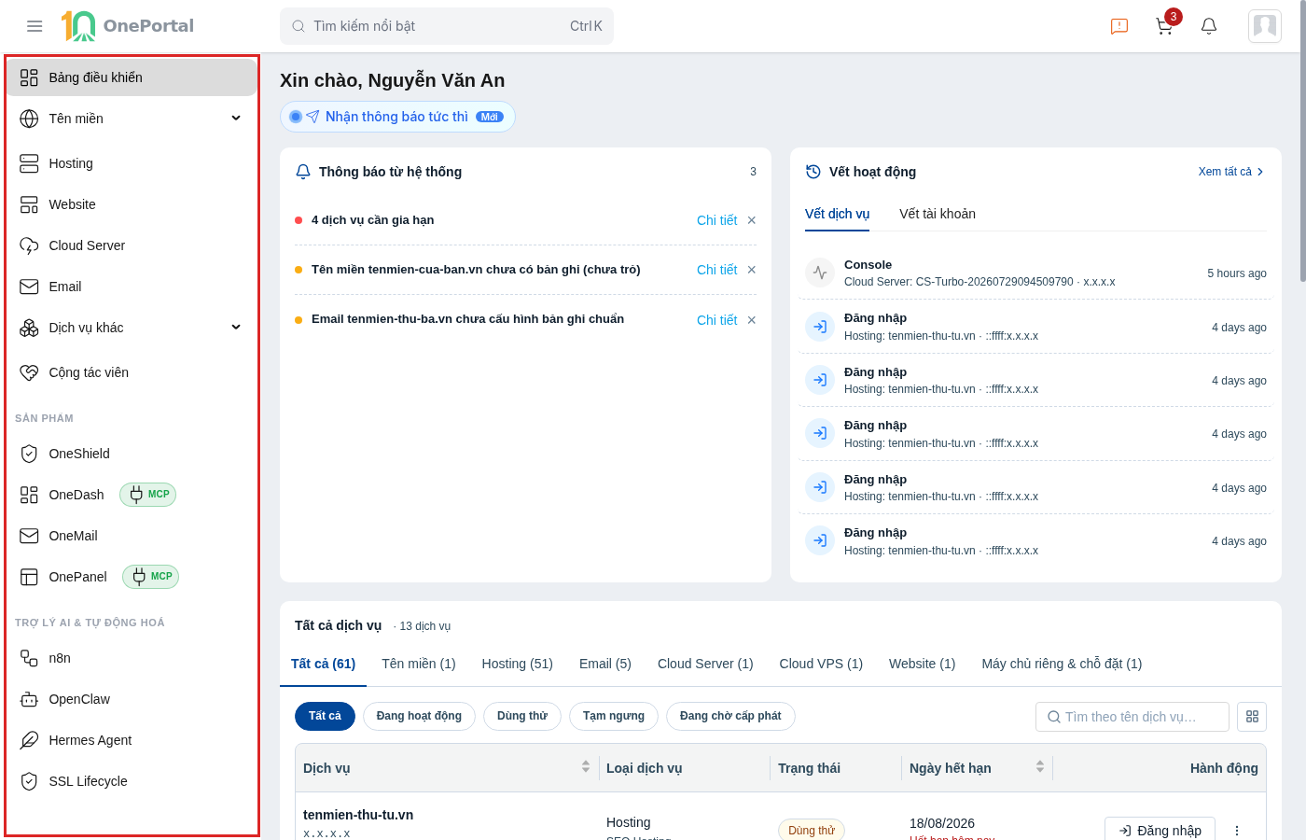The width and height of the screenshot is (1306, 840).
Task: Open the feedback message icon in header
Action: click(x=1119, y=26)
